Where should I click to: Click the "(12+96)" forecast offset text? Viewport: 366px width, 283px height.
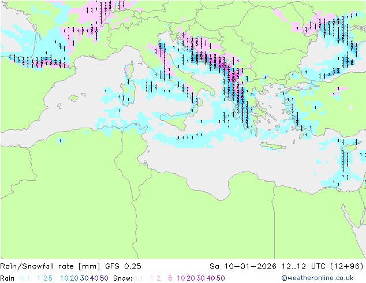tap(347, 266)
